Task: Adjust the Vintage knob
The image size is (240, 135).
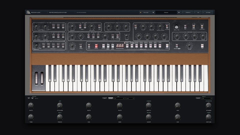Action: 127,36
